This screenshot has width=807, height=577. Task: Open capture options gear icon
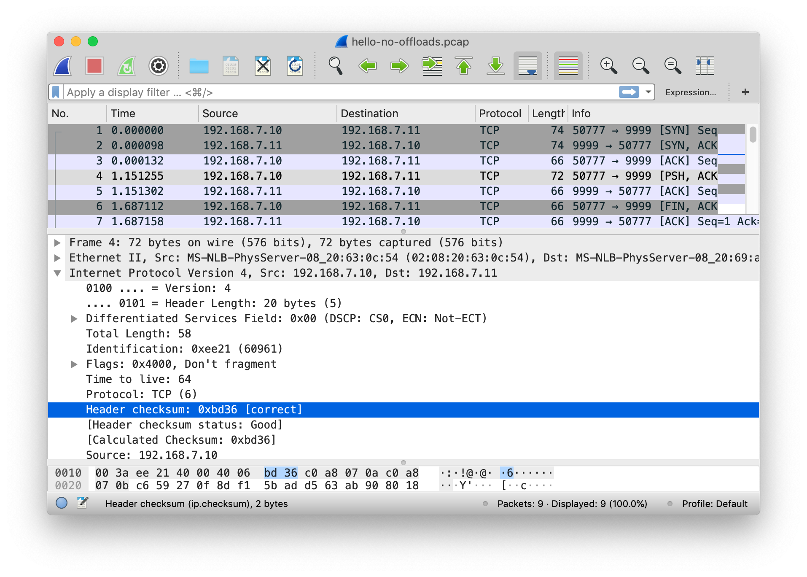pos(159,66)
